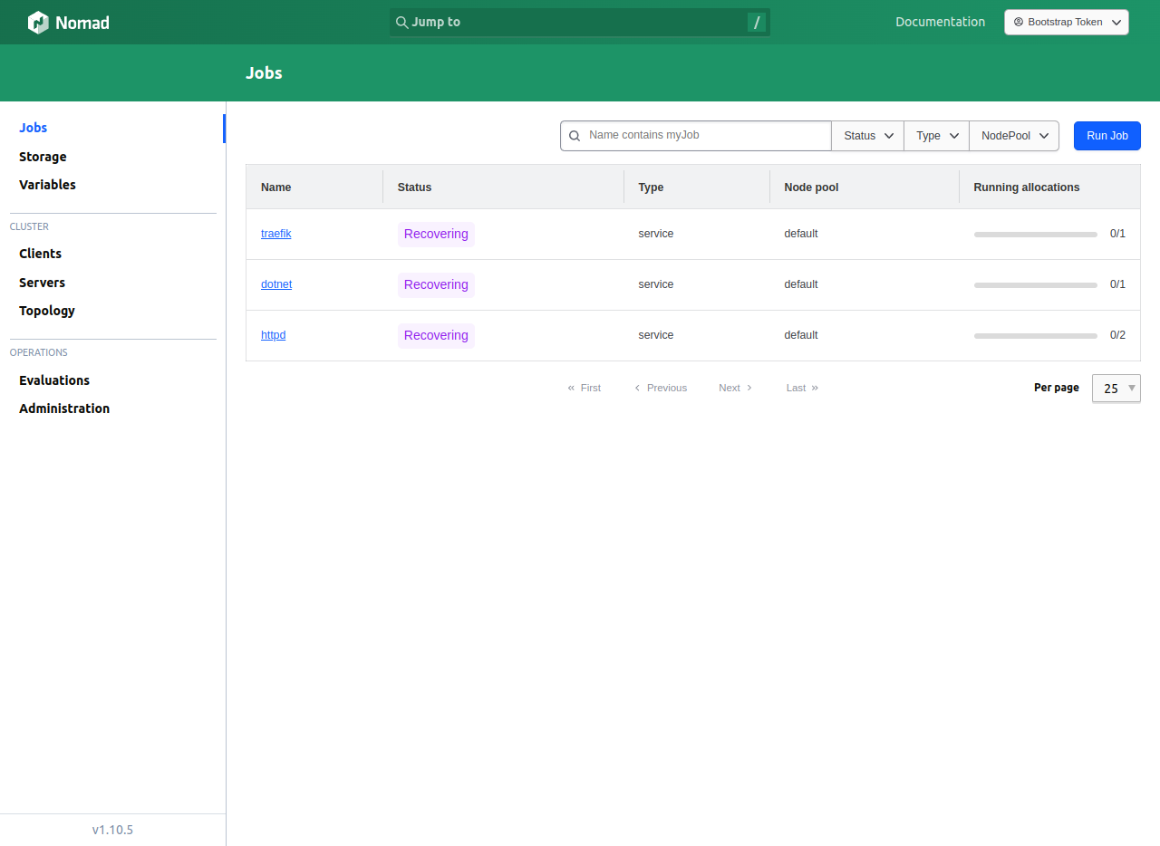Image resolution: width=1160 pixels, height=846 pixels.
Task: Open the dotnet job link
Action: (276, 284)
